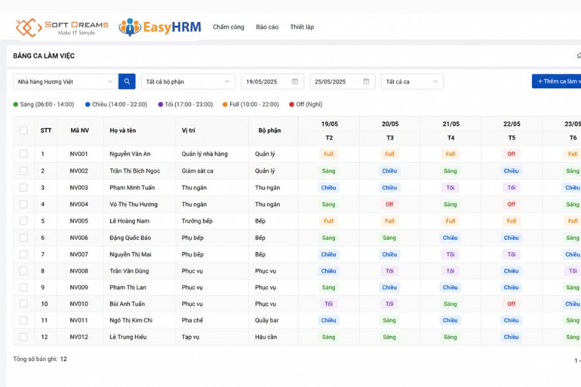Open the Báo cáo menu
This screenshot has width=581, height=387.
tap(267, 27)
